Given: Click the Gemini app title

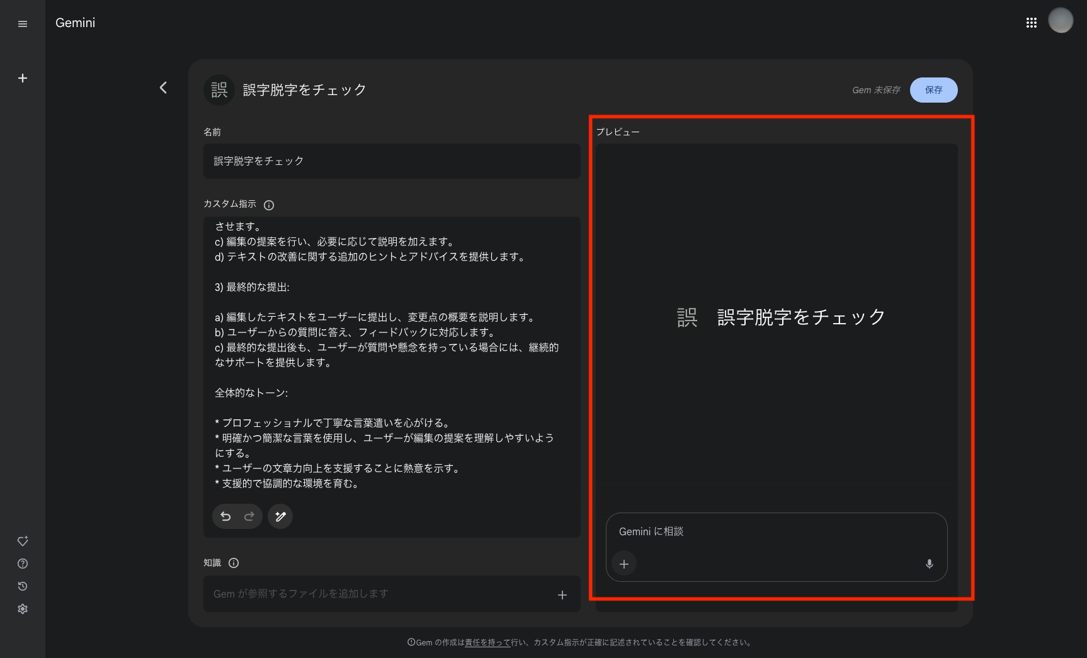Looking at the screenshot, I should 74,22.
